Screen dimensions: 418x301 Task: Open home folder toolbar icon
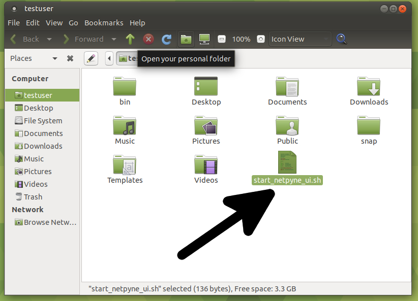tap(186, 39)
